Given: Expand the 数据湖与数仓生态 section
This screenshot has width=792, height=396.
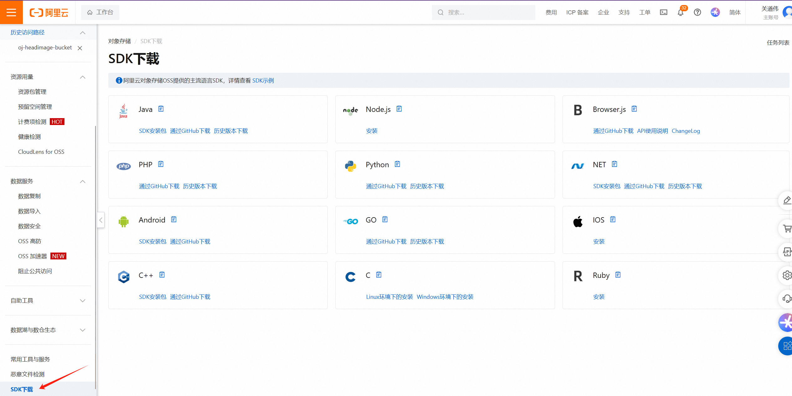Looking at the screenshot, I should 83,330.
